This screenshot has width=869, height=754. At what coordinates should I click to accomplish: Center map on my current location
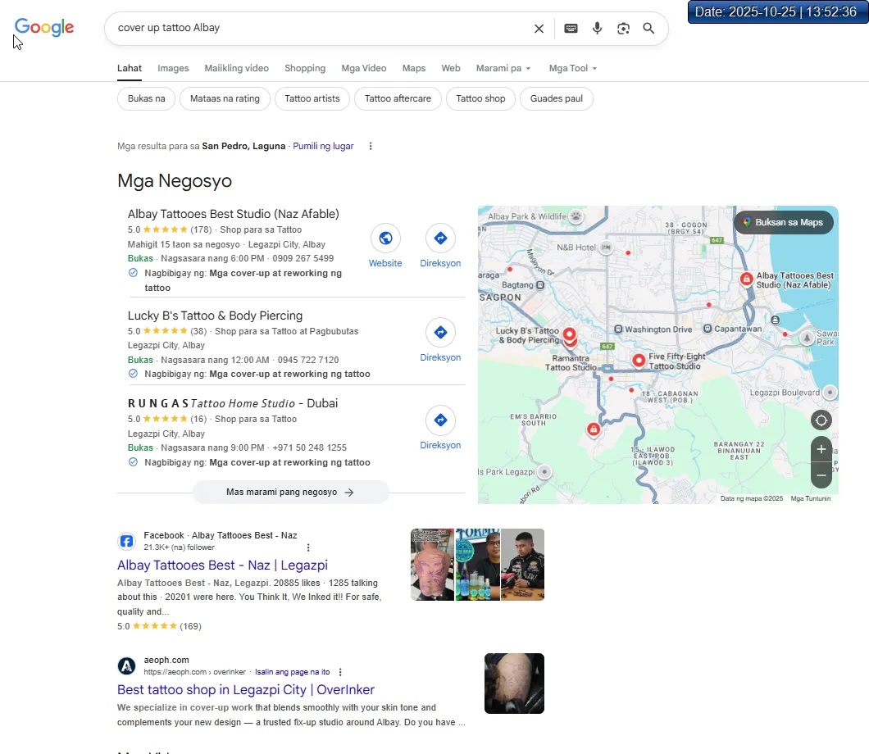[x=821, y=420]
